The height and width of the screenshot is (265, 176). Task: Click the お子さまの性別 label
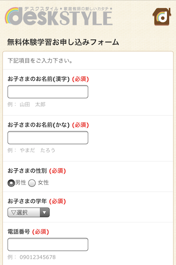tap(27, 171)
